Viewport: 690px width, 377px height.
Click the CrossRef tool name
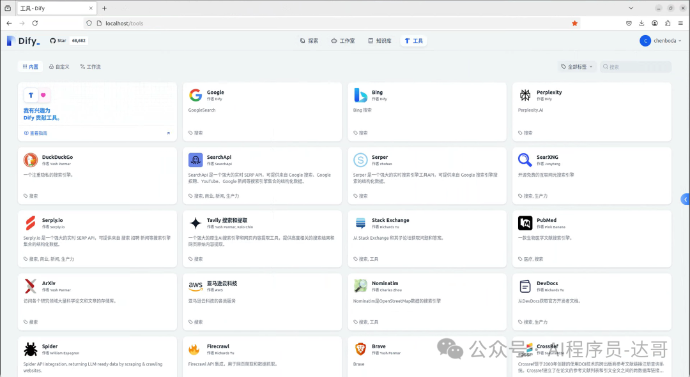(x=547, y=346)
